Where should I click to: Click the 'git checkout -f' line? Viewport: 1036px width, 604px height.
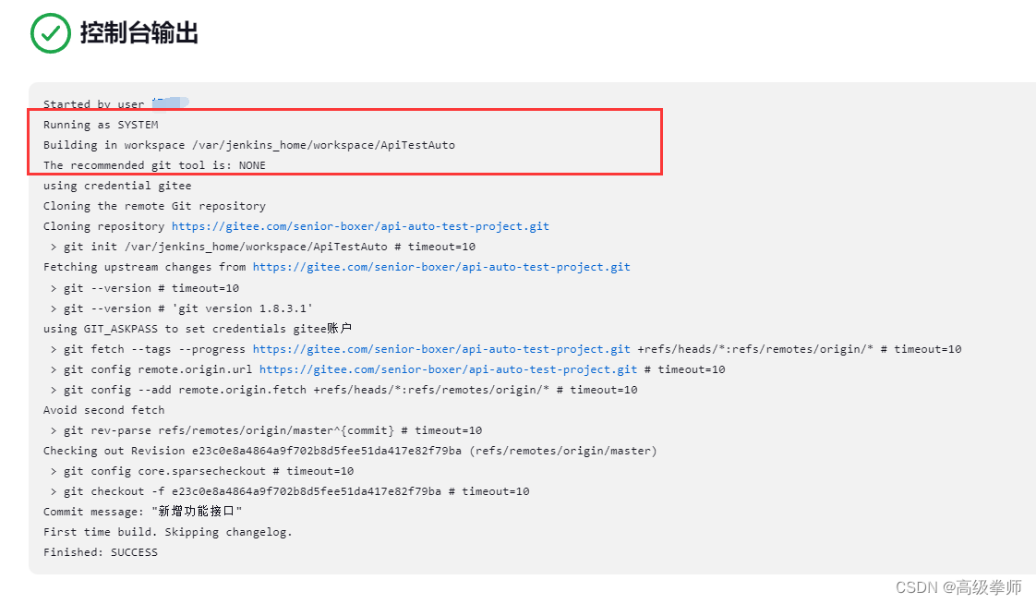290,491
